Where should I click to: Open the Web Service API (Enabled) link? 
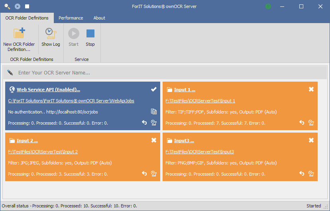click(x=48, y=90)
